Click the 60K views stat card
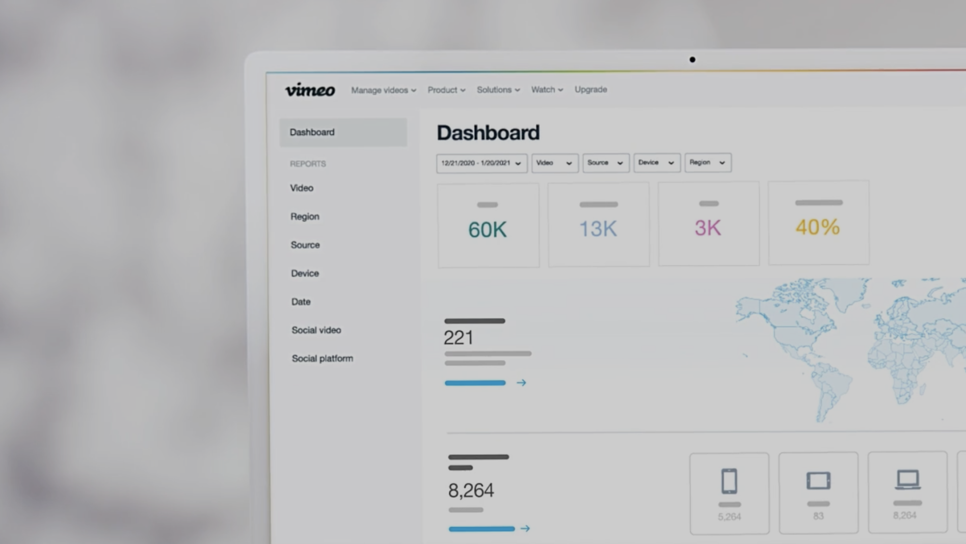 [x=488, y=225]
